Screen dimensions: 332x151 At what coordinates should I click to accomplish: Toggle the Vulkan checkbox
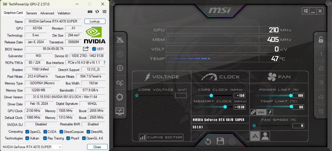pos(27,138)
